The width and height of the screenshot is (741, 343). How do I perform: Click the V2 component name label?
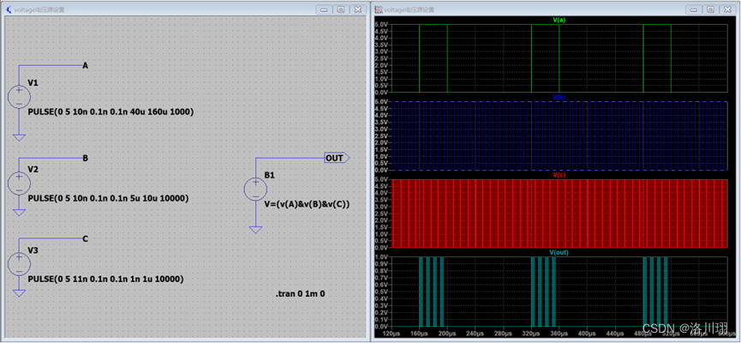pos(33,170)
